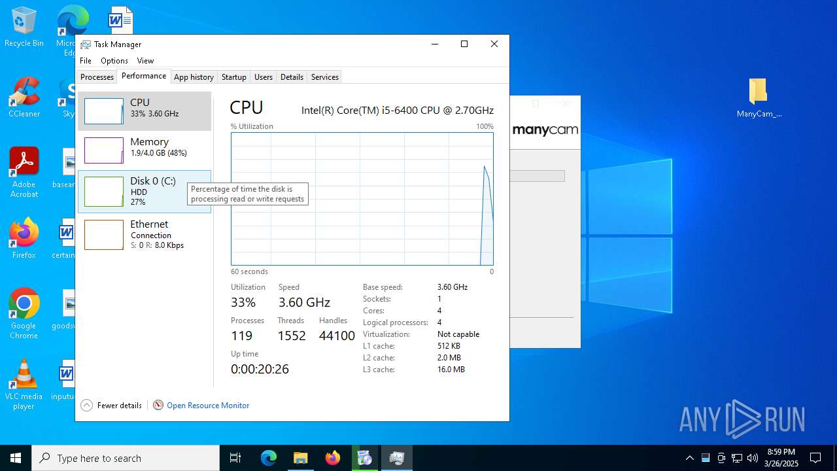This screenshot has height=471, width=837.
Task: Close the Task Manager window
Action: tap(494, 44)
